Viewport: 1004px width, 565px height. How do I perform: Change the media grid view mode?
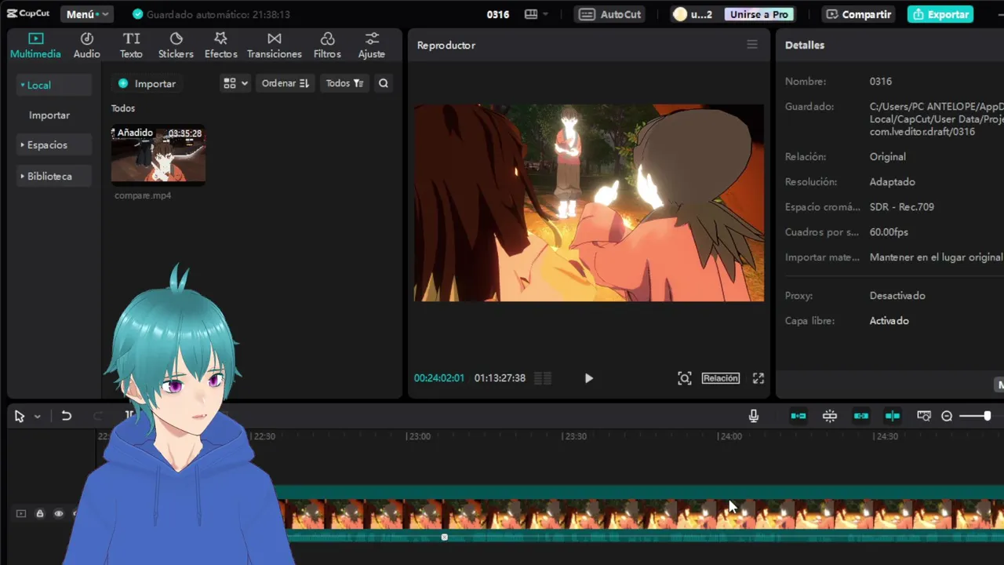point(235,83)
